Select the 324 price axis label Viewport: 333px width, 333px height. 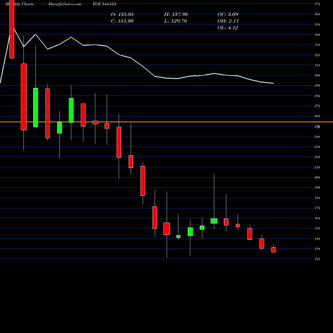(x=317, y=55)
